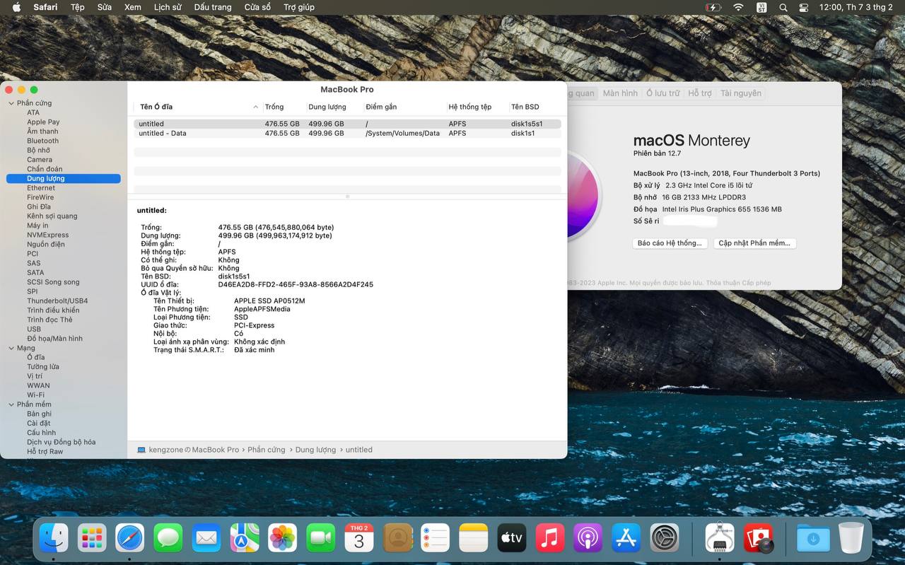Open Launchpad in the Dock
Image resolution: width=905 pixels, height=565 pixels.
[92, 538]
